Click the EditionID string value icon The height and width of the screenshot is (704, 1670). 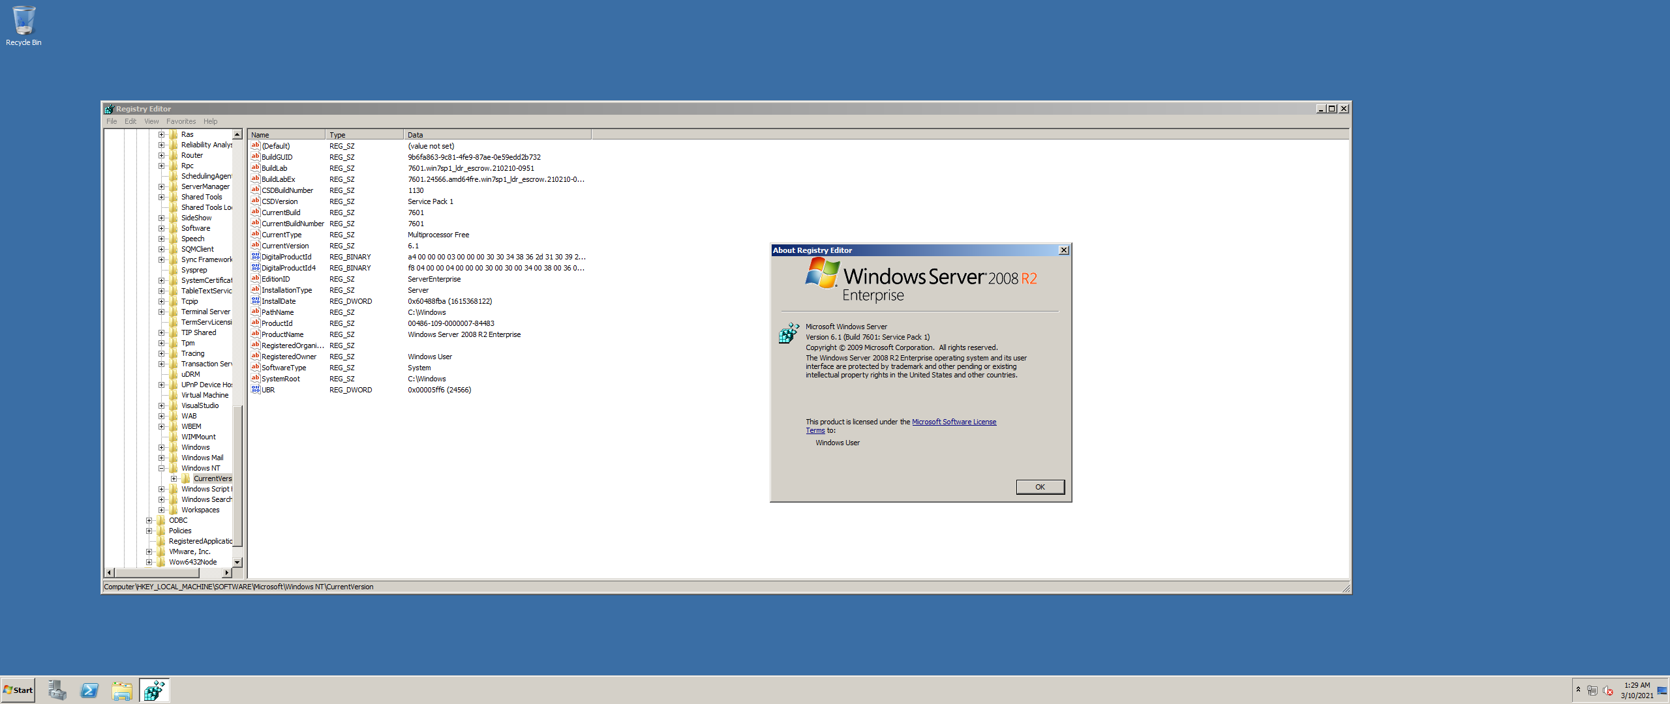[x=256, y=279]
